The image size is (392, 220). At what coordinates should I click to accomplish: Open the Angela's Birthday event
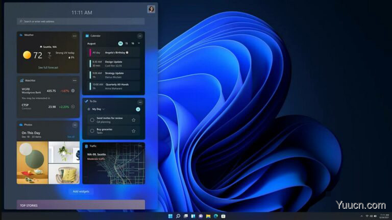pos(114,53)
